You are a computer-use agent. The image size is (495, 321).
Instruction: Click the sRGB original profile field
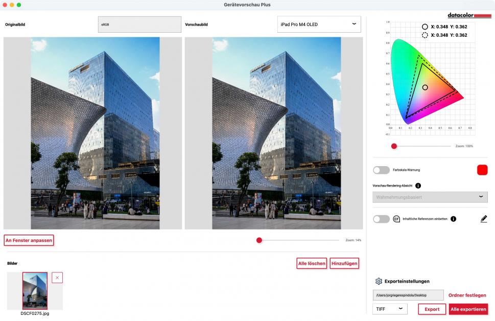[139, 25]
